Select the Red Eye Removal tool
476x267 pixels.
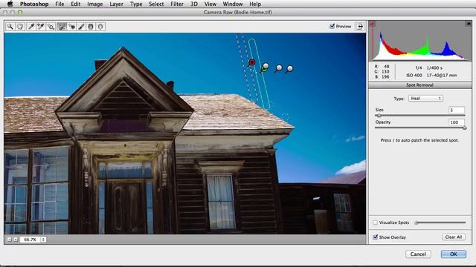click(71, 27)
